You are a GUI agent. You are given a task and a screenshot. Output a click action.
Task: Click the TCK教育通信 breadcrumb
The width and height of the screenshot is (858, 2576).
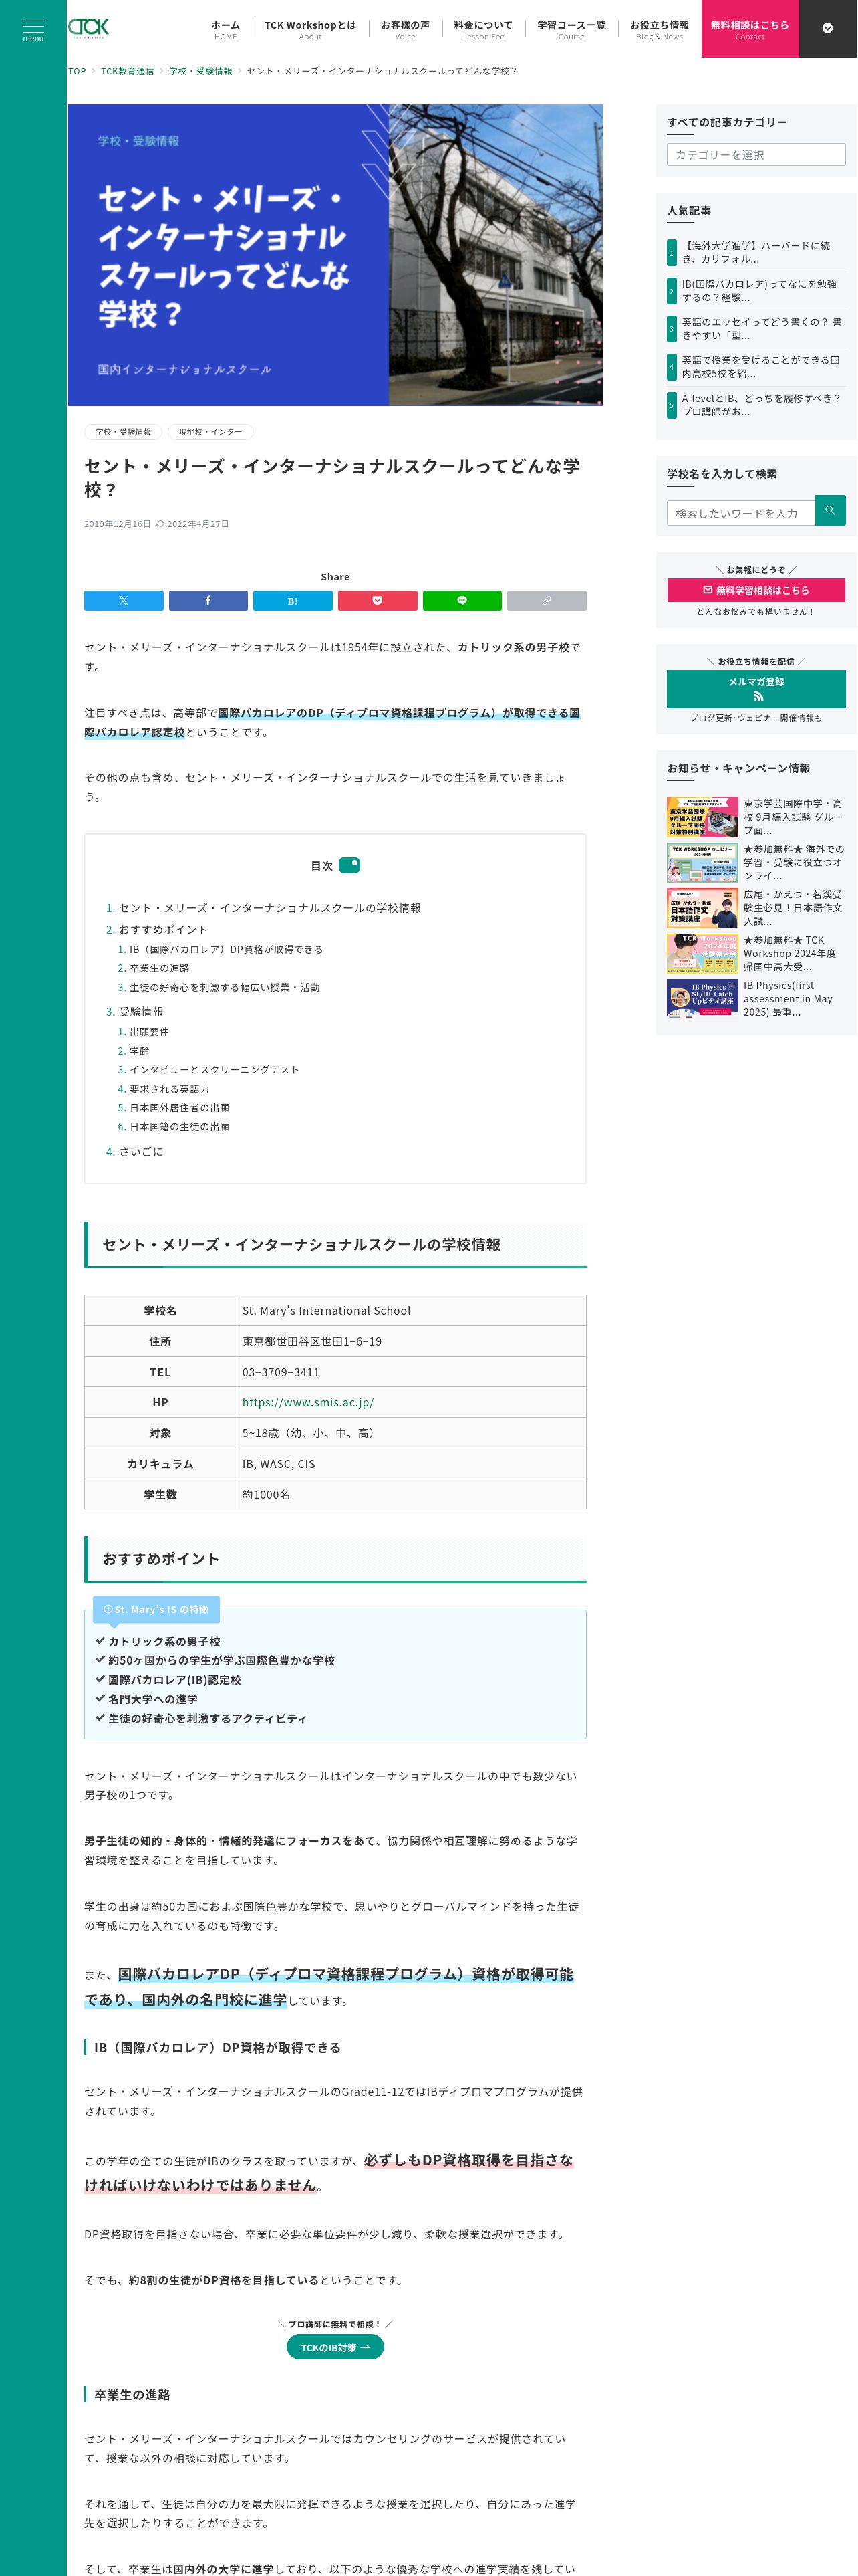(127, 71)
